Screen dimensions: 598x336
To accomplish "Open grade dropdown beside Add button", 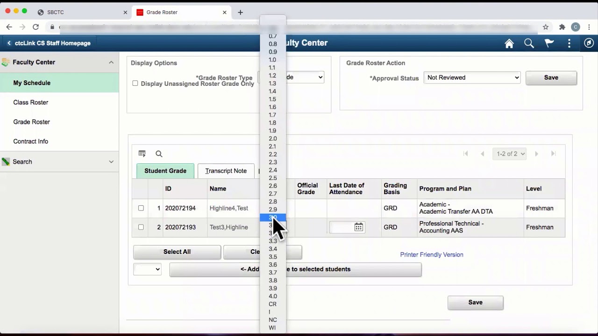I will 147,269.
